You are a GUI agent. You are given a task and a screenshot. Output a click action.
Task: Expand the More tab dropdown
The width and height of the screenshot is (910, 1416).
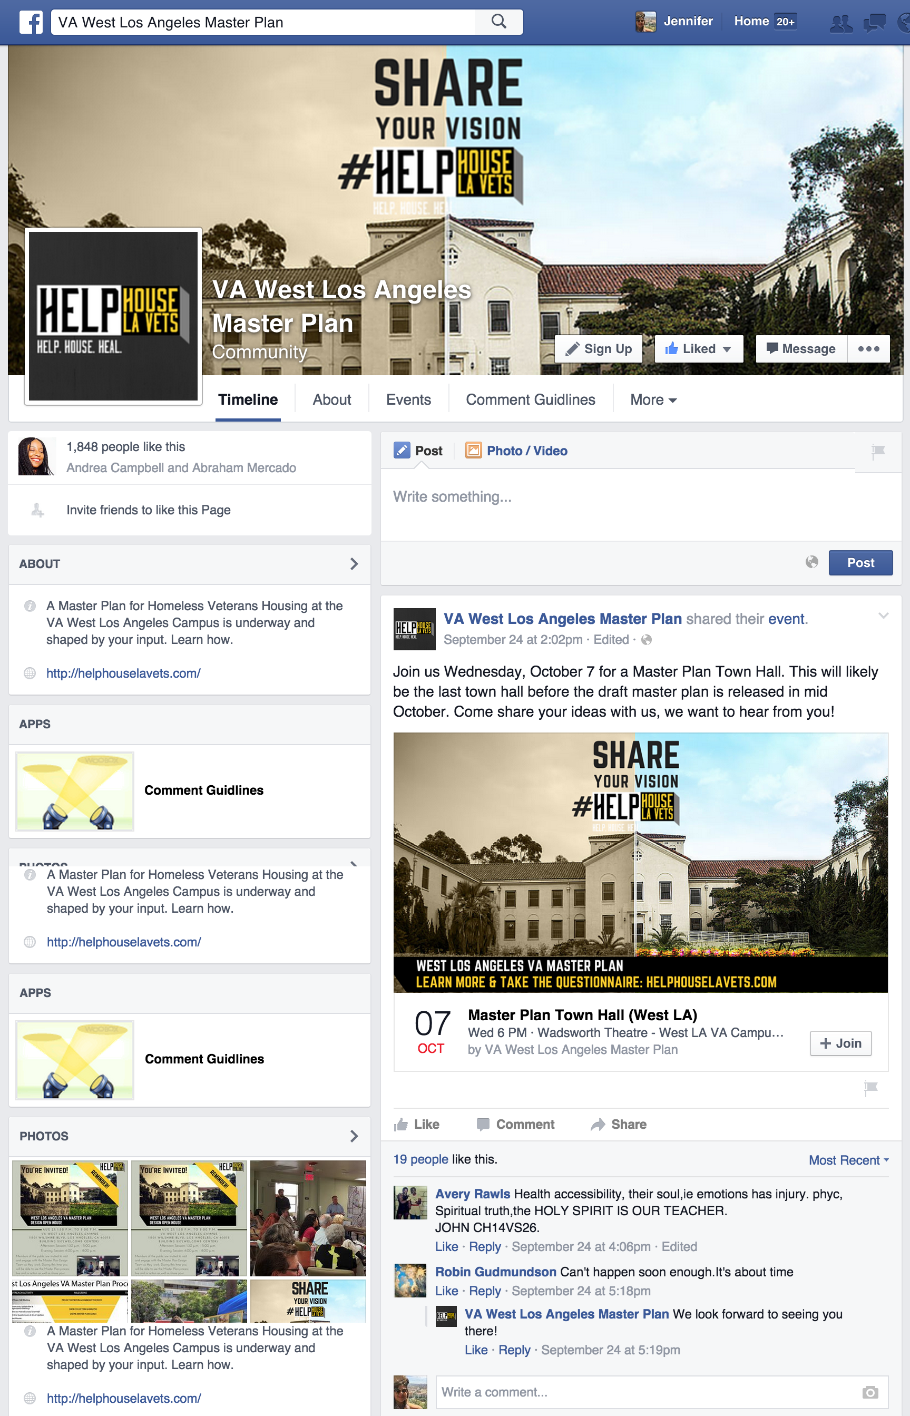653,400
